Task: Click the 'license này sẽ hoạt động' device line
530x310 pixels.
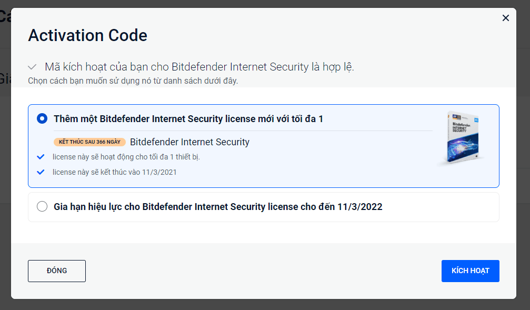Action: [x=126, y=157]
